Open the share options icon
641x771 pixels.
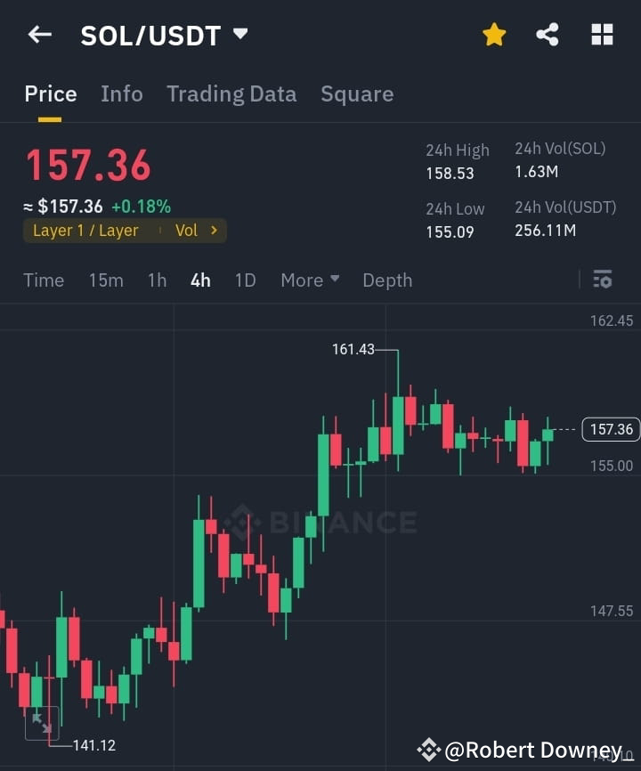pyautogui.click(x=547, y=34)
